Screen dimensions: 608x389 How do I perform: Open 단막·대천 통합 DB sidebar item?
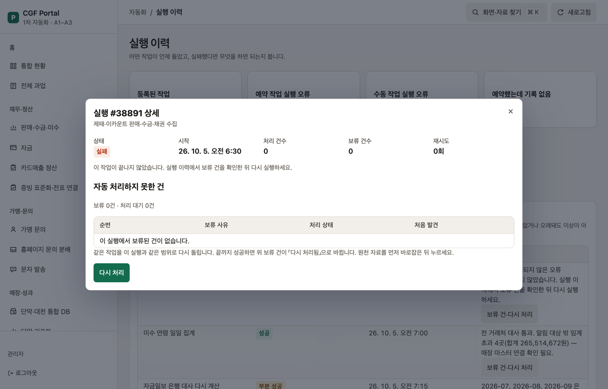[59, 311]
